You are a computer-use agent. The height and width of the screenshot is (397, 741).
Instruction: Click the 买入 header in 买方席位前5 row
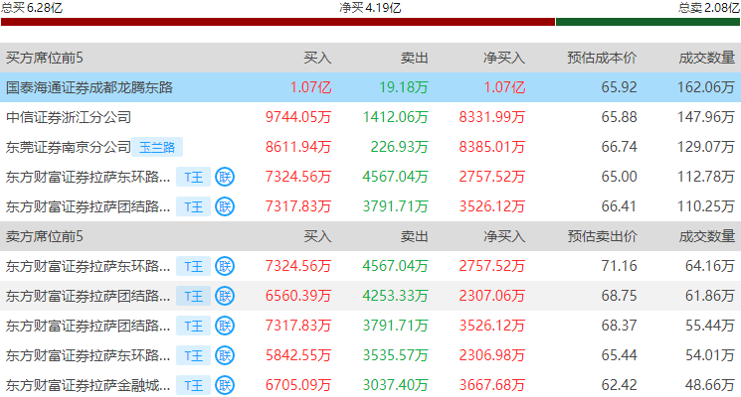pos(317,58)
